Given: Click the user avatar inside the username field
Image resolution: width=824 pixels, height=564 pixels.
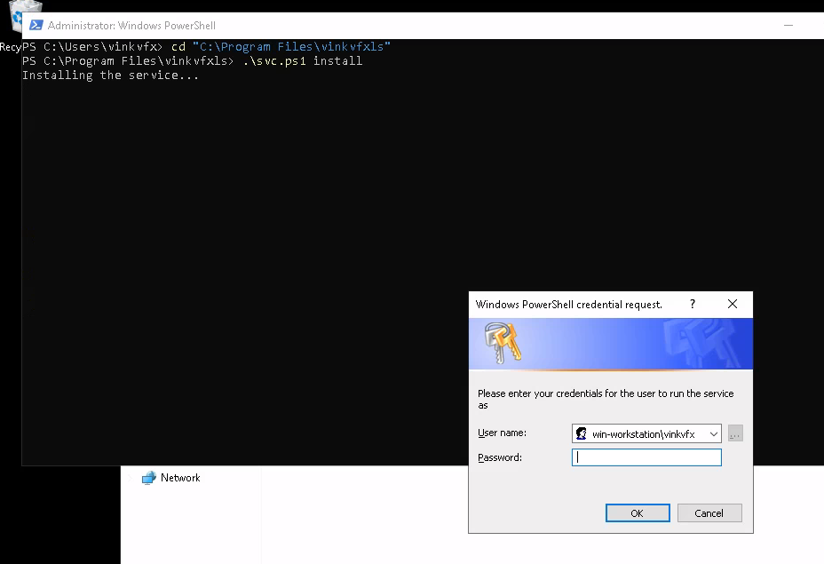Looking at the screenshot, I should pos(582,433).
